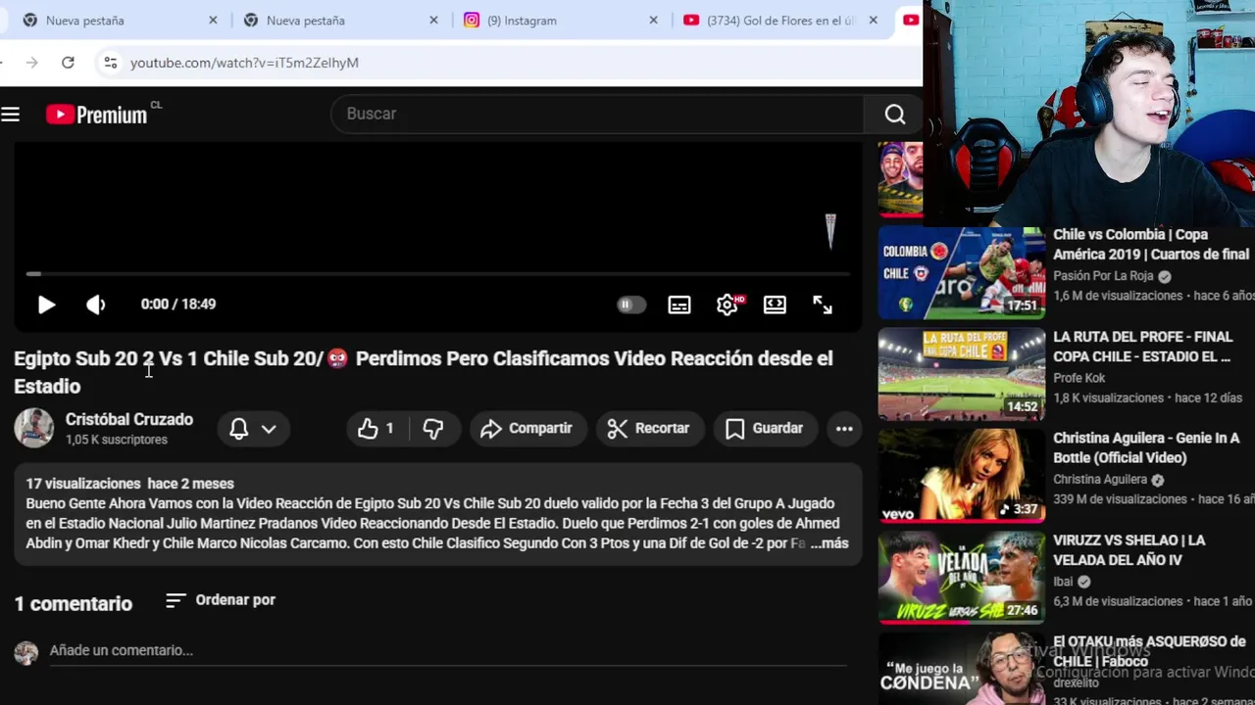Click 1,05 K suscriptores text
This screenshot has width=1255, height=705.
tap(117, 441)
